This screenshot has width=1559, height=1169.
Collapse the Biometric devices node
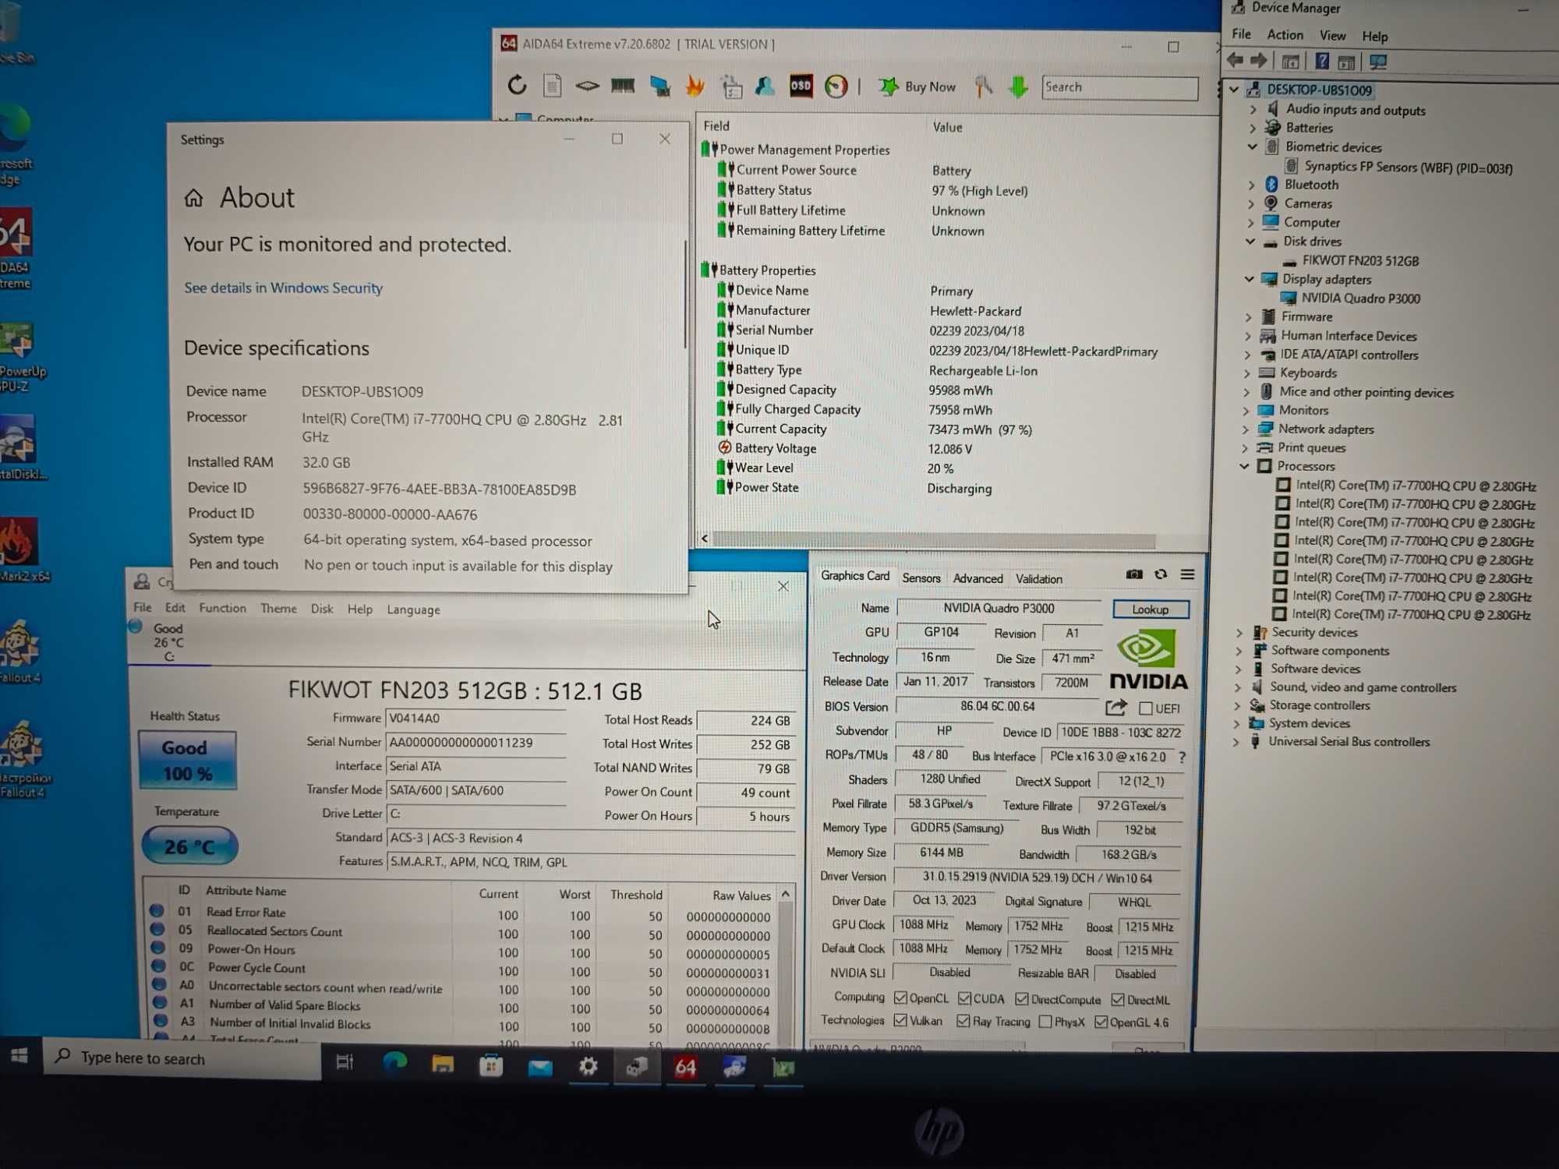coord(1253,147)
